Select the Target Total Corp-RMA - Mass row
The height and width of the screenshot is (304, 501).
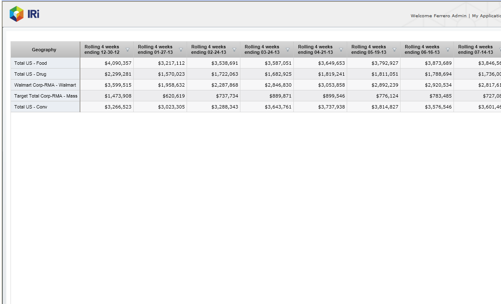click(46, 96)
